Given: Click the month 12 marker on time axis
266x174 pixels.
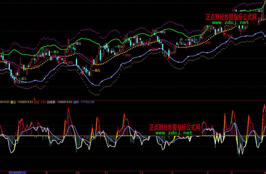Looking at the screenshot, I should pos(142,172).
